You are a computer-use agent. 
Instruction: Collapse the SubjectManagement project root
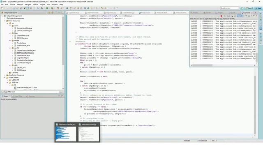tap(2, 16)
